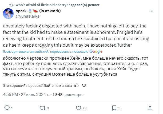Click the reply speech bubble icon
Image resolution: width=163 pixels, height=114 pixels.
pos(7,108)
